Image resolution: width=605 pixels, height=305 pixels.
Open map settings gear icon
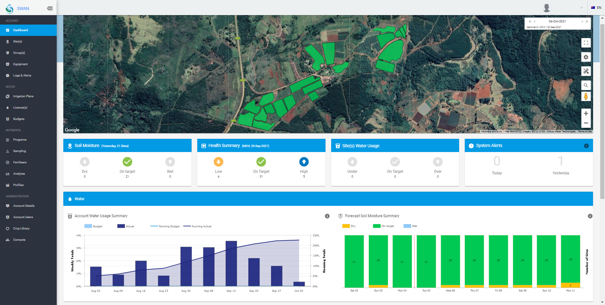(x=586, y=57)
